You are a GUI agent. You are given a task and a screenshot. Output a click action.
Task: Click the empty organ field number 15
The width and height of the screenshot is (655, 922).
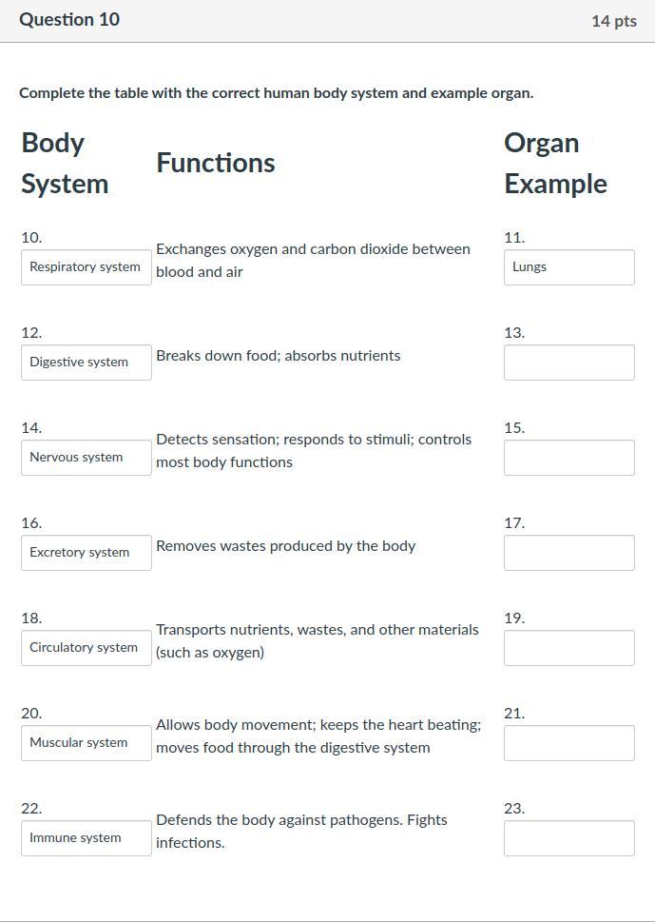pyautogui.click(x=568, y=458)
